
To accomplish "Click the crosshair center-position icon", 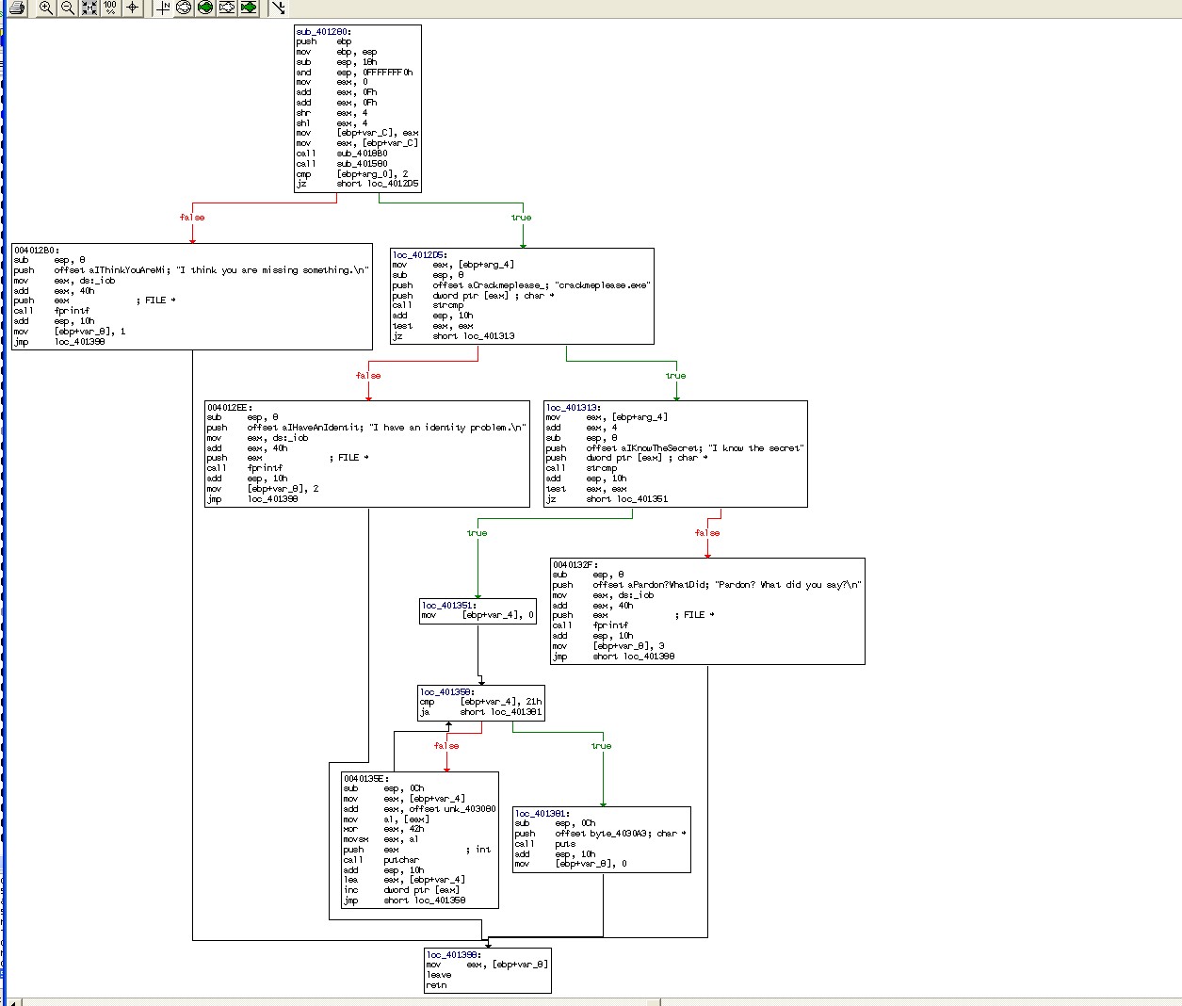I will pyautogui.click(x=133, y=8).
